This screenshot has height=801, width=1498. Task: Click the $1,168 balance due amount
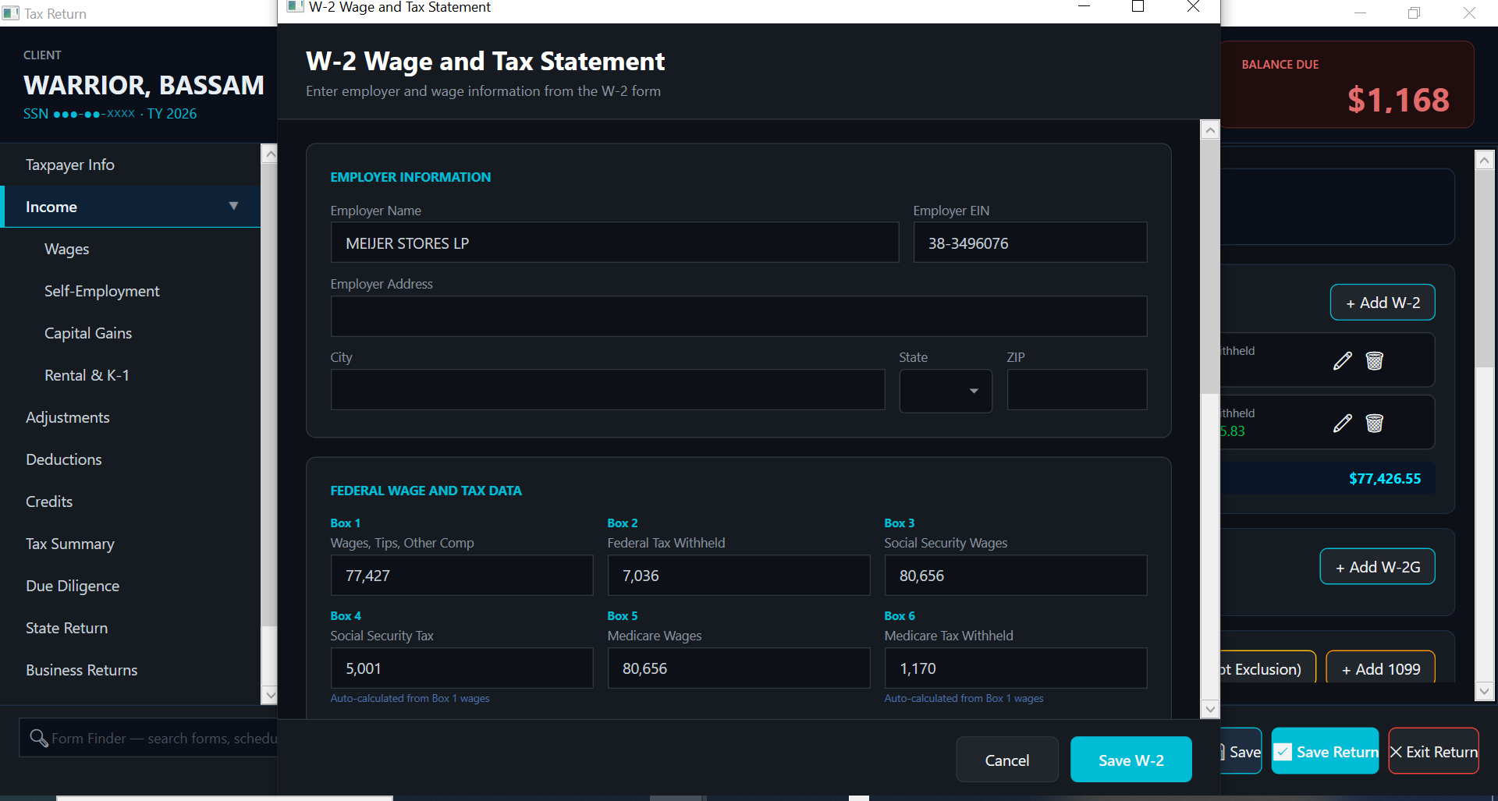[x=1399, y=100]
